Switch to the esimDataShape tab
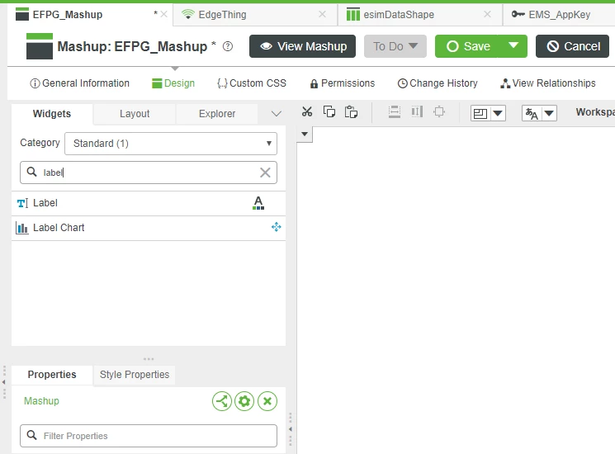 coord(420,15)
